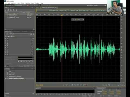Image resolution: width=130 pixels, height=97 pixels.
Task: Click the yellow time display beside the transport buttons
Action: (40, 85)
